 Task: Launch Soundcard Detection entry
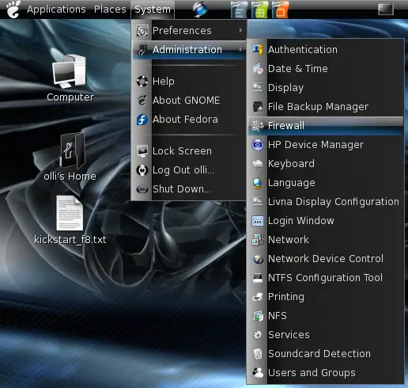coord(326,354)
